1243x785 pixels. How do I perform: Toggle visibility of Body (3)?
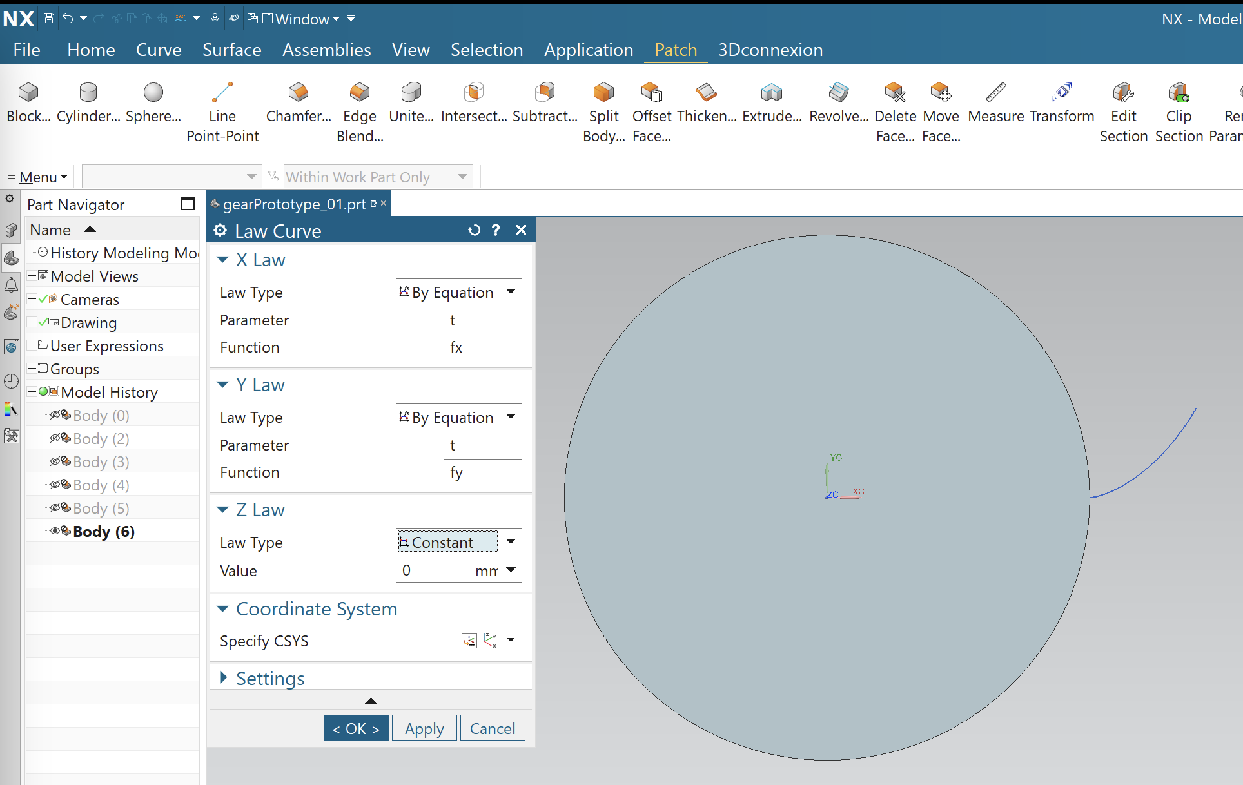pos(55,461)
